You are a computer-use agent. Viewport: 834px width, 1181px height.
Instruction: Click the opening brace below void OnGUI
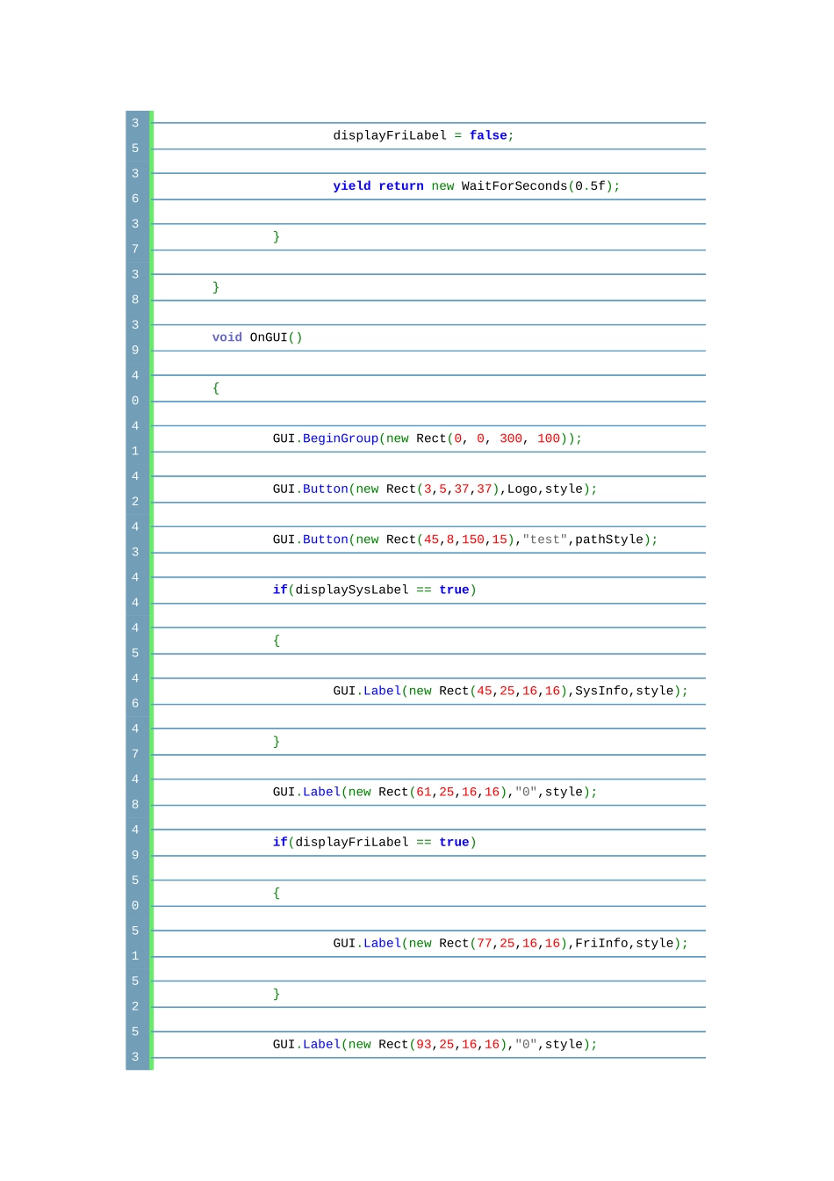click(216, 388)
